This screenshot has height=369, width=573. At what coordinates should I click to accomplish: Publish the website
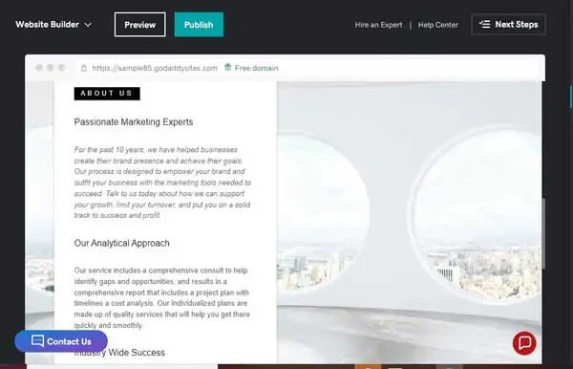click(x=199, y=25)
